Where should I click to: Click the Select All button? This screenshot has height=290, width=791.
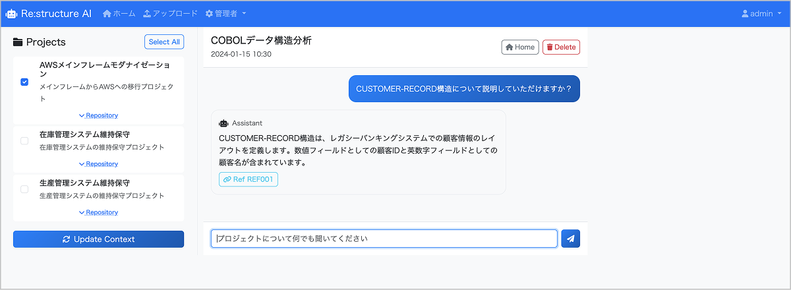pos(164,42)
